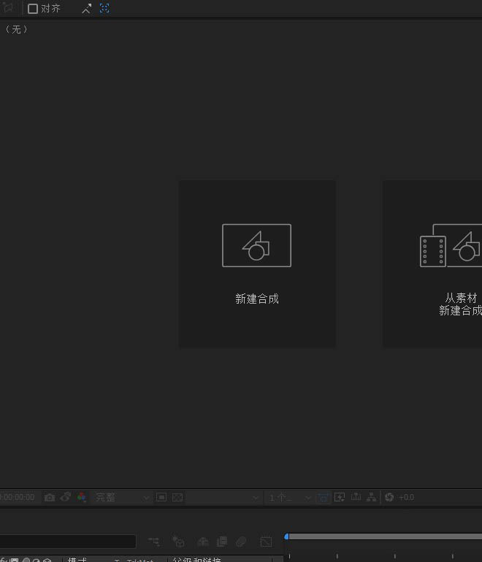Click the camera snapshot icon
The height and width of the screenshot is (562, 482).
pos(50,497)
